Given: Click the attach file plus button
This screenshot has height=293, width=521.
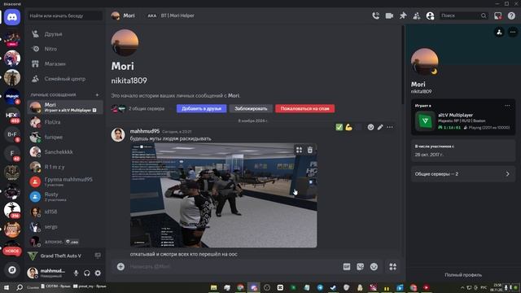Looking at the screenshot, I should 120,266.
